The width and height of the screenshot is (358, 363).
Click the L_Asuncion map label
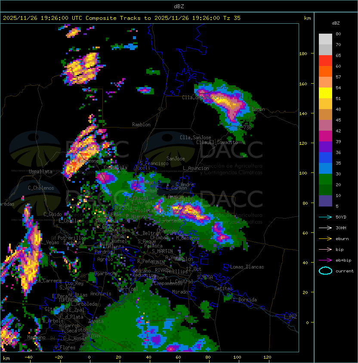196,168
